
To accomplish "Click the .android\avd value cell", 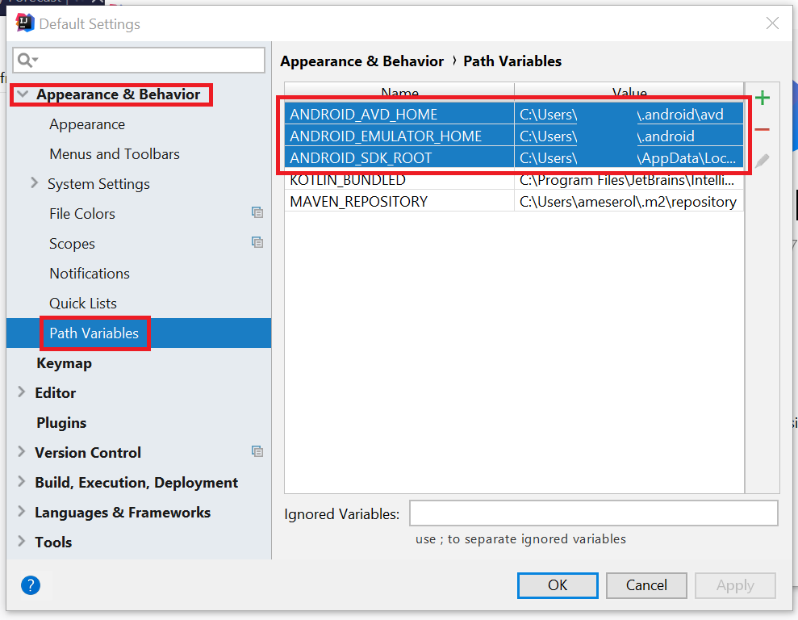I will [x=629, y=114].
